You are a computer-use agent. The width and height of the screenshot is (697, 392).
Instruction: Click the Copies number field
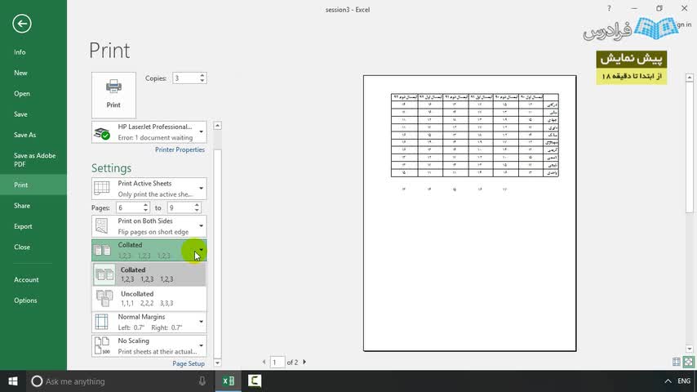[185, 78]
